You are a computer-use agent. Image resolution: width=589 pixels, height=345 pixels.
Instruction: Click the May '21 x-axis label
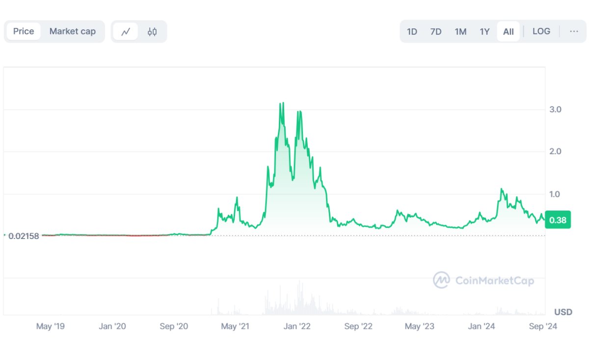[x=235, y=326]
